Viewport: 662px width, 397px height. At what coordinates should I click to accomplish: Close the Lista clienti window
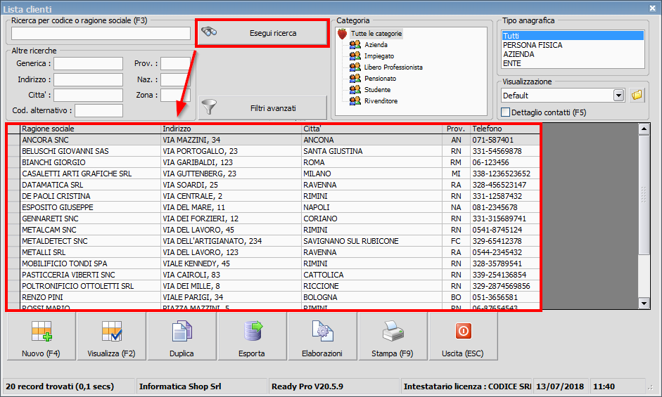pos(654,8)
